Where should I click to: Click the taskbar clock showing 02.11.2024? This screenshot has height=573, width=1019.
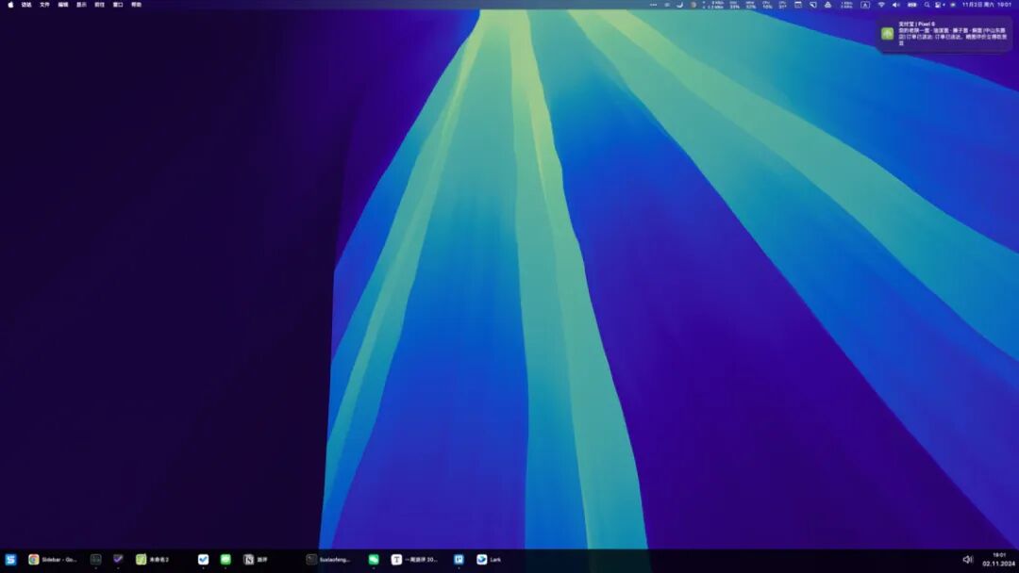pyautogui.click(x=999, y=560)
